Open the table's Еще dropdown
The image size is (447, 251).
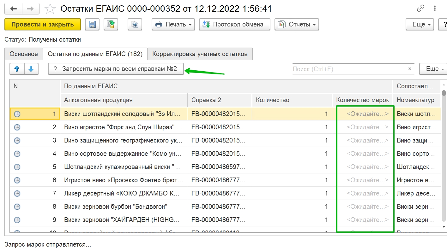tap(433, 69)
